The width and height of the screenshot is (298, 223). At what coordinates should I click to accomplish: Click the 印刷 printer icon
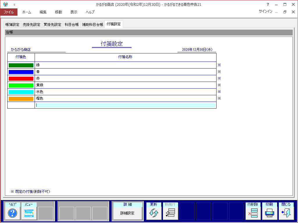pyautogui.click(x=269, y=213)
